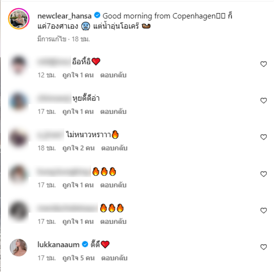This screenshot has width=274, height=272.
Task: Like the "หุยดี๊ดีอ่า" comment heart
Action: [263, 101]
